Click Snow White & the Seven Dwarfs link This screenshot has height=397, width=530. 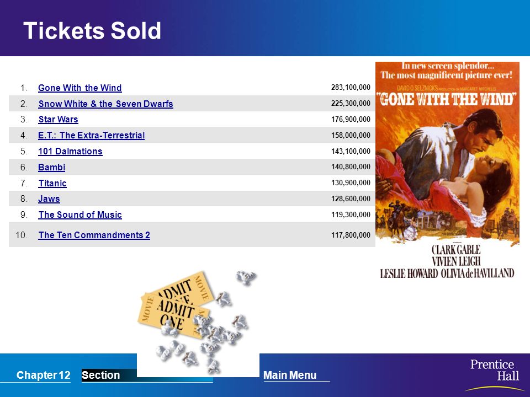point(105,104)
